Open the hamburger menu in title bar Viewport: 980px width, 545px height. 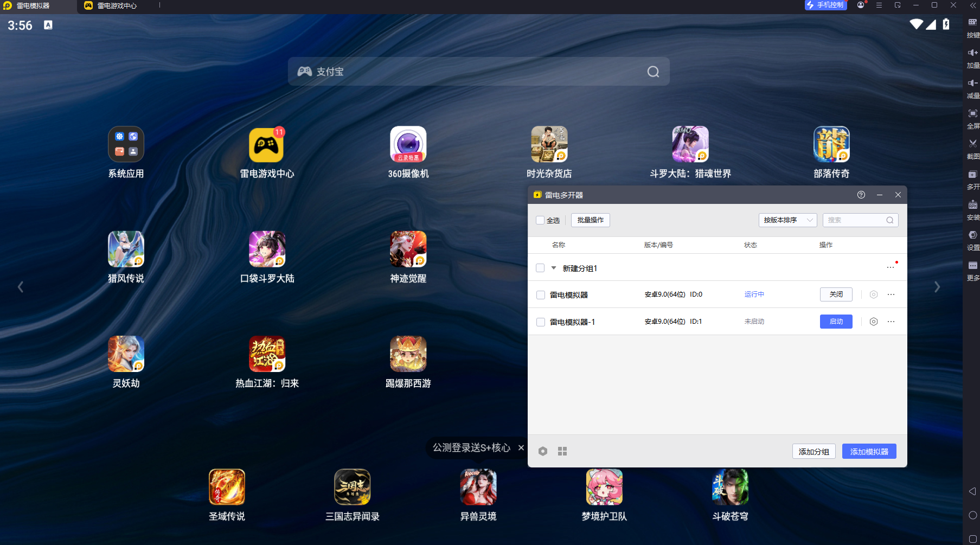[879, 5]
